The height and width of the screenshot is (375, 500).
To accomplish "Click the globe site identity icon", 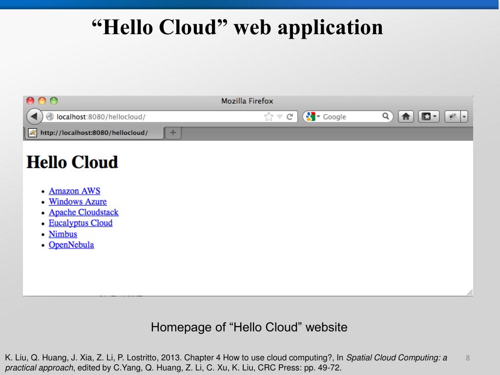I will (50, 117).
